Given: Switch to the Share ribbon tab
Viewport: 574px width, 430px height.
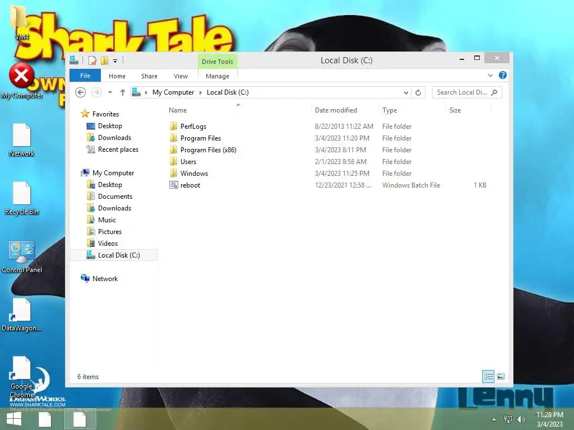Looking at the screenshot, I should pos(149,76).
